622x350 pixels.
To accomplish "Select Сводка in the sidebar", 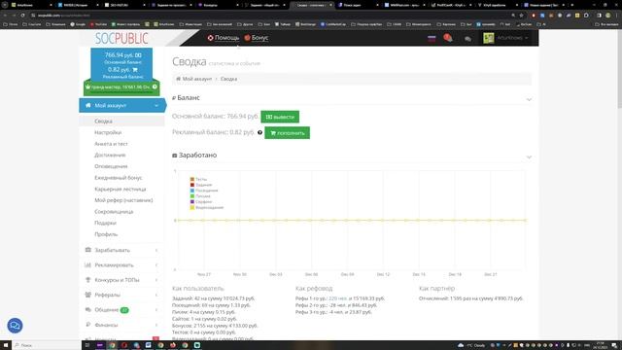I will [103, 121].
